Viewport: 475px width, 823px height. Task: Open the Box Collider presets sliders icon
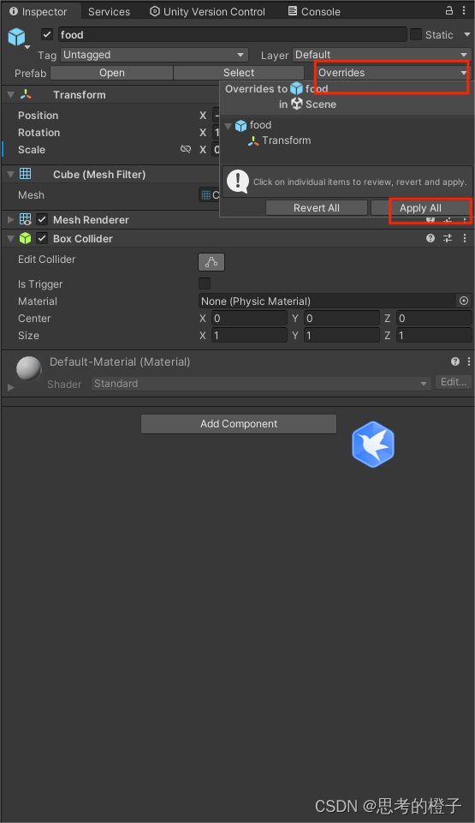448,238
